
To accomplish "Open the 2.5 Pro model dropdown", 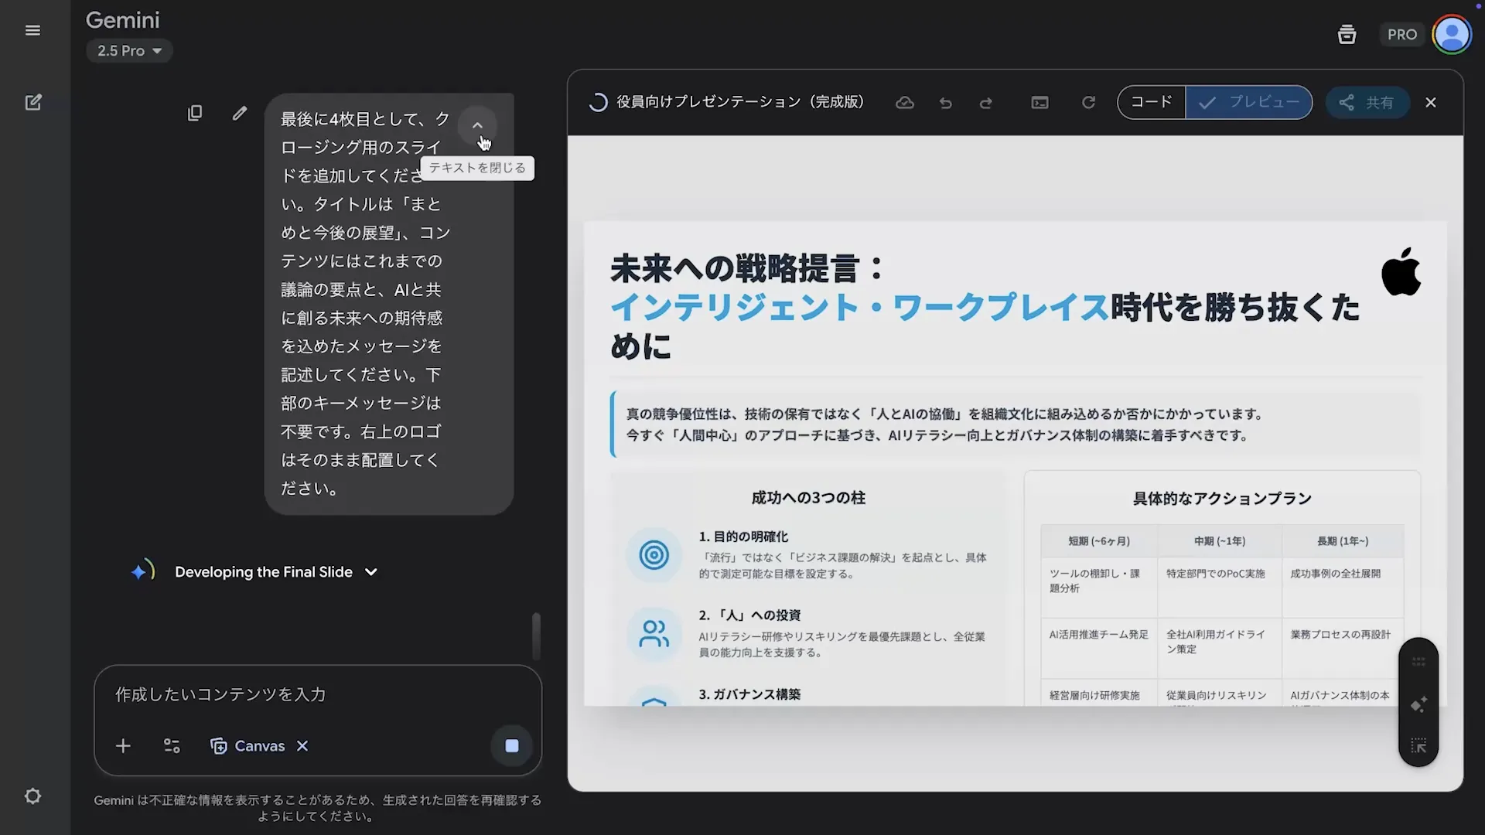I will (x=129, y=50).
